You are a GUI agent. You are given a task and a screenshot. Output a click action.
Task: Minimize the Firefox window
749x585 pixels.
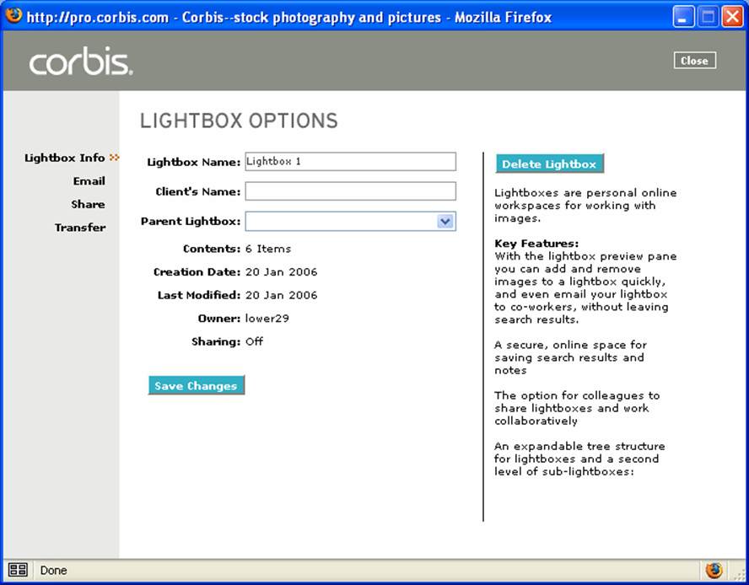[x=684, y=16]
